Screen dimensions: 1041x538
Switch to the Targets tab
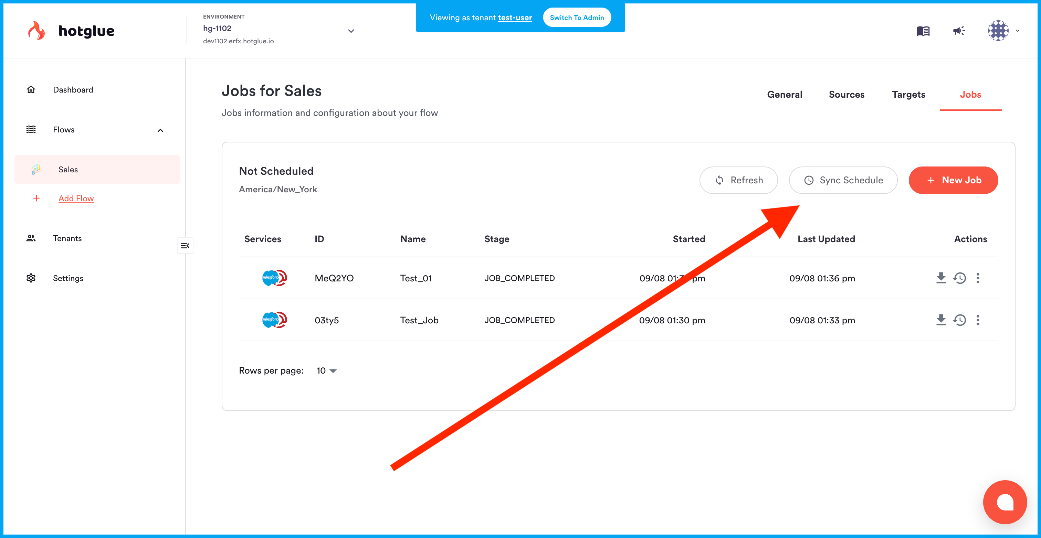pos(908,95)
